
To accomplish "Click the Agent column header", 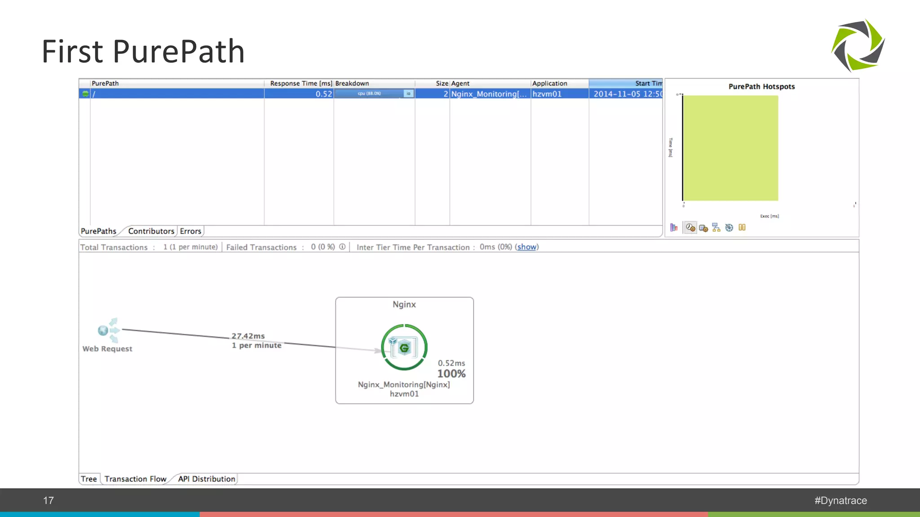I will coord(490,83).
